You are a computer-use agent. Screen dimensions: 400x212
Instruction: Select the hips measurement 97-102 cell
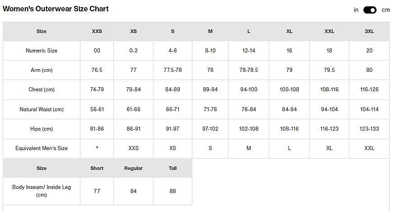210,129
